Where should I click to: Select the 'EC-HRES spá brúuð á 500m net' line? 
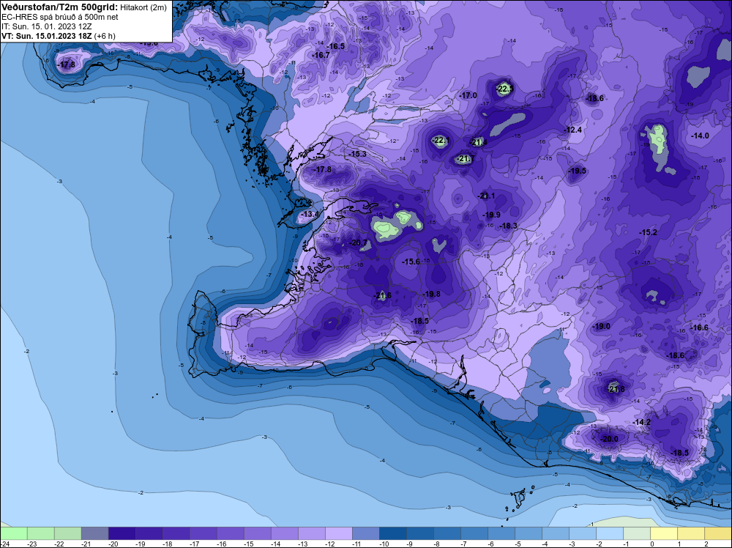click(60, 17)
